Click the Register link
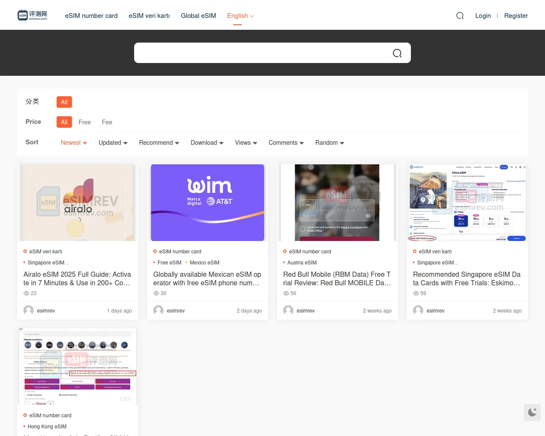 point(516,16)
